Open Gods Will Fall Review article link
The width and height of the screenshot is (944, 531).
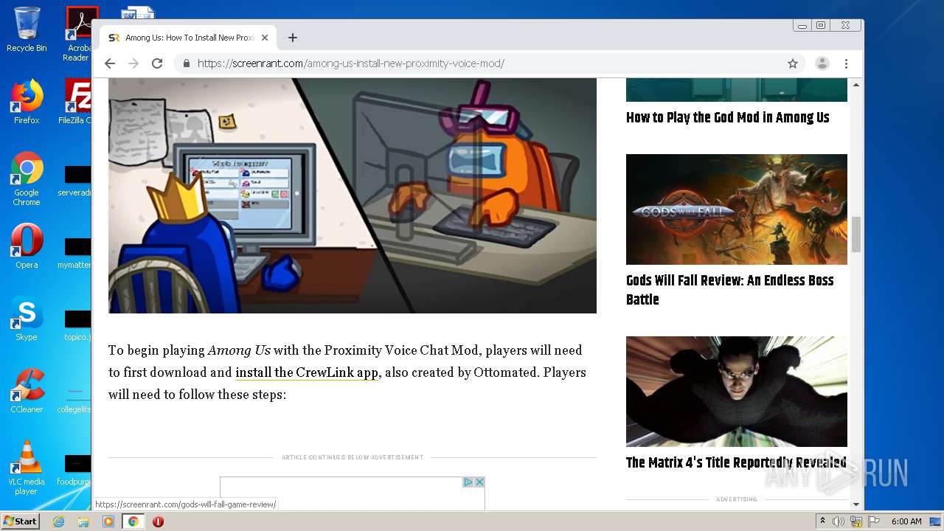[x=729, y=290]
